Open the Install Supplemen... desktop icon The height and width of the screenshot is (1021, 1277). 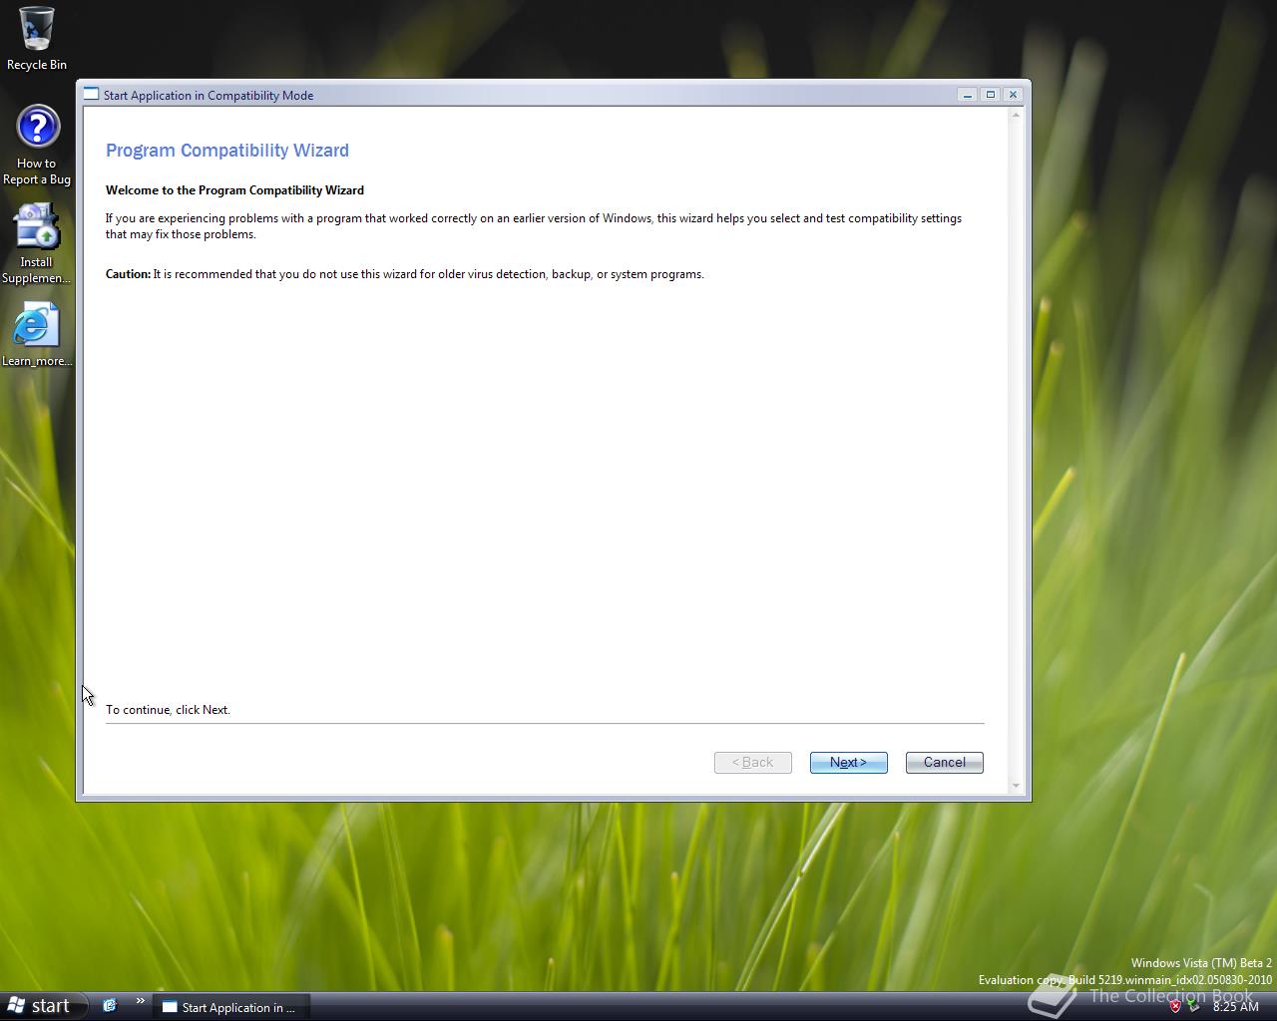tap(37, 244)
